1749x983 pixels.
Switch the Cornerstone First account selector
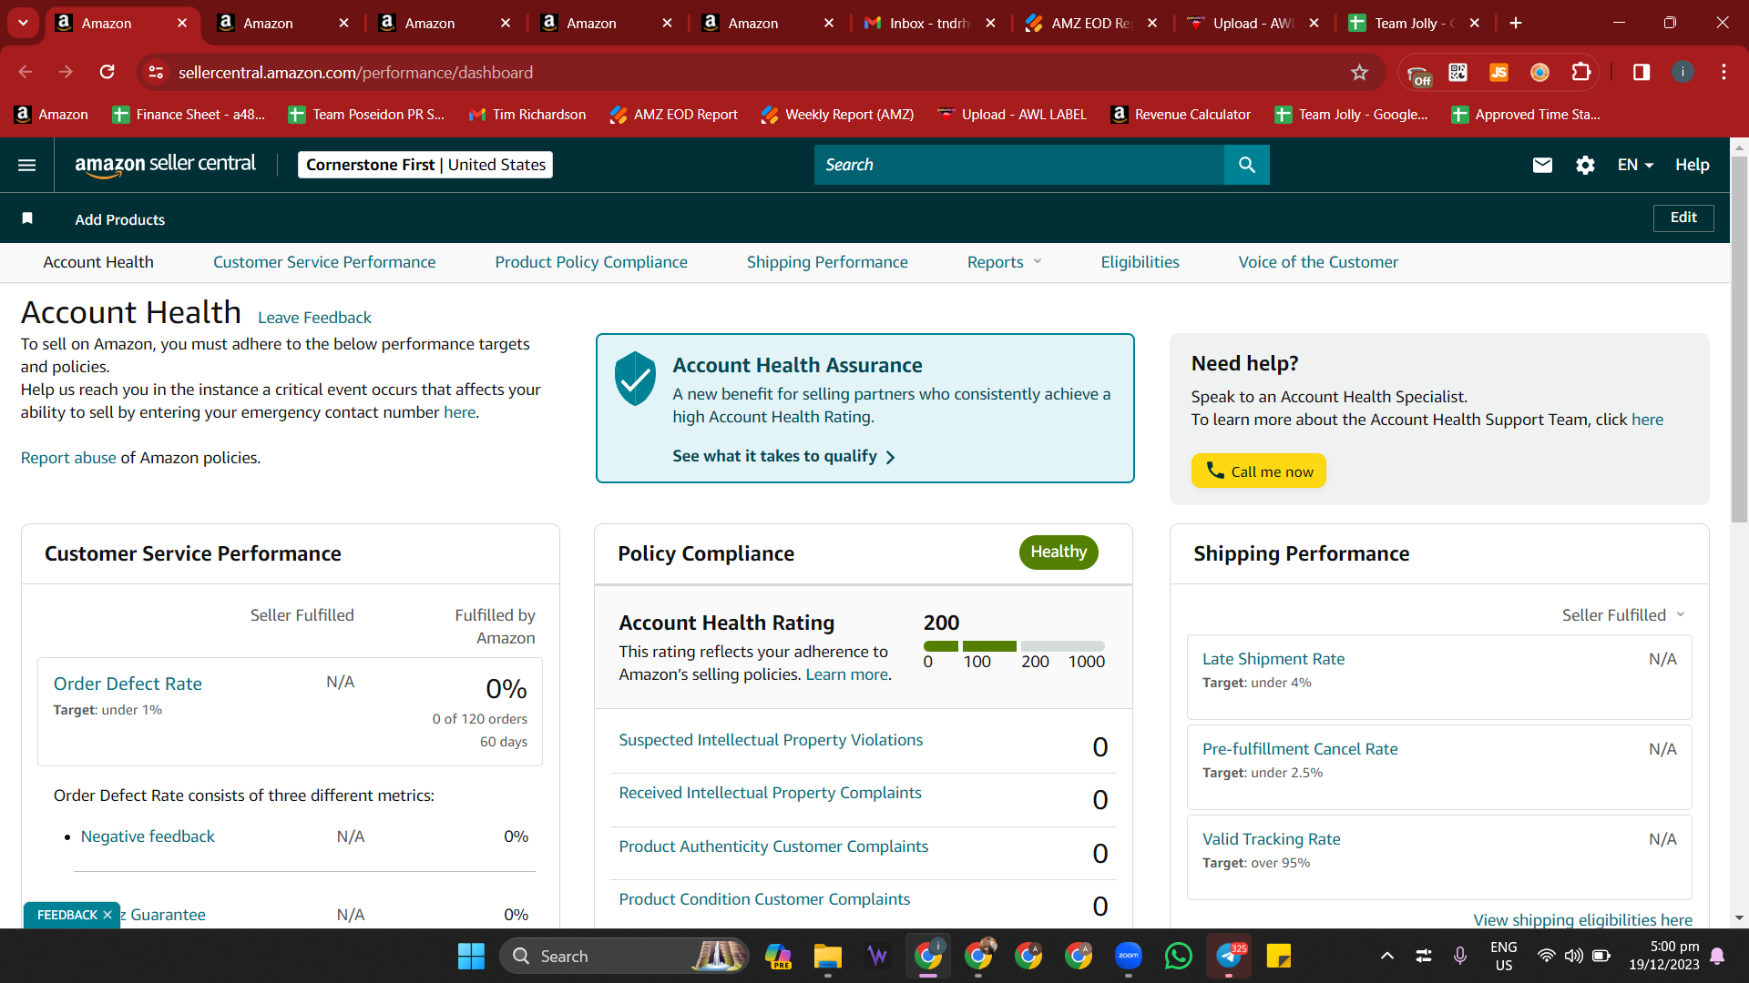tap(425, 165)
